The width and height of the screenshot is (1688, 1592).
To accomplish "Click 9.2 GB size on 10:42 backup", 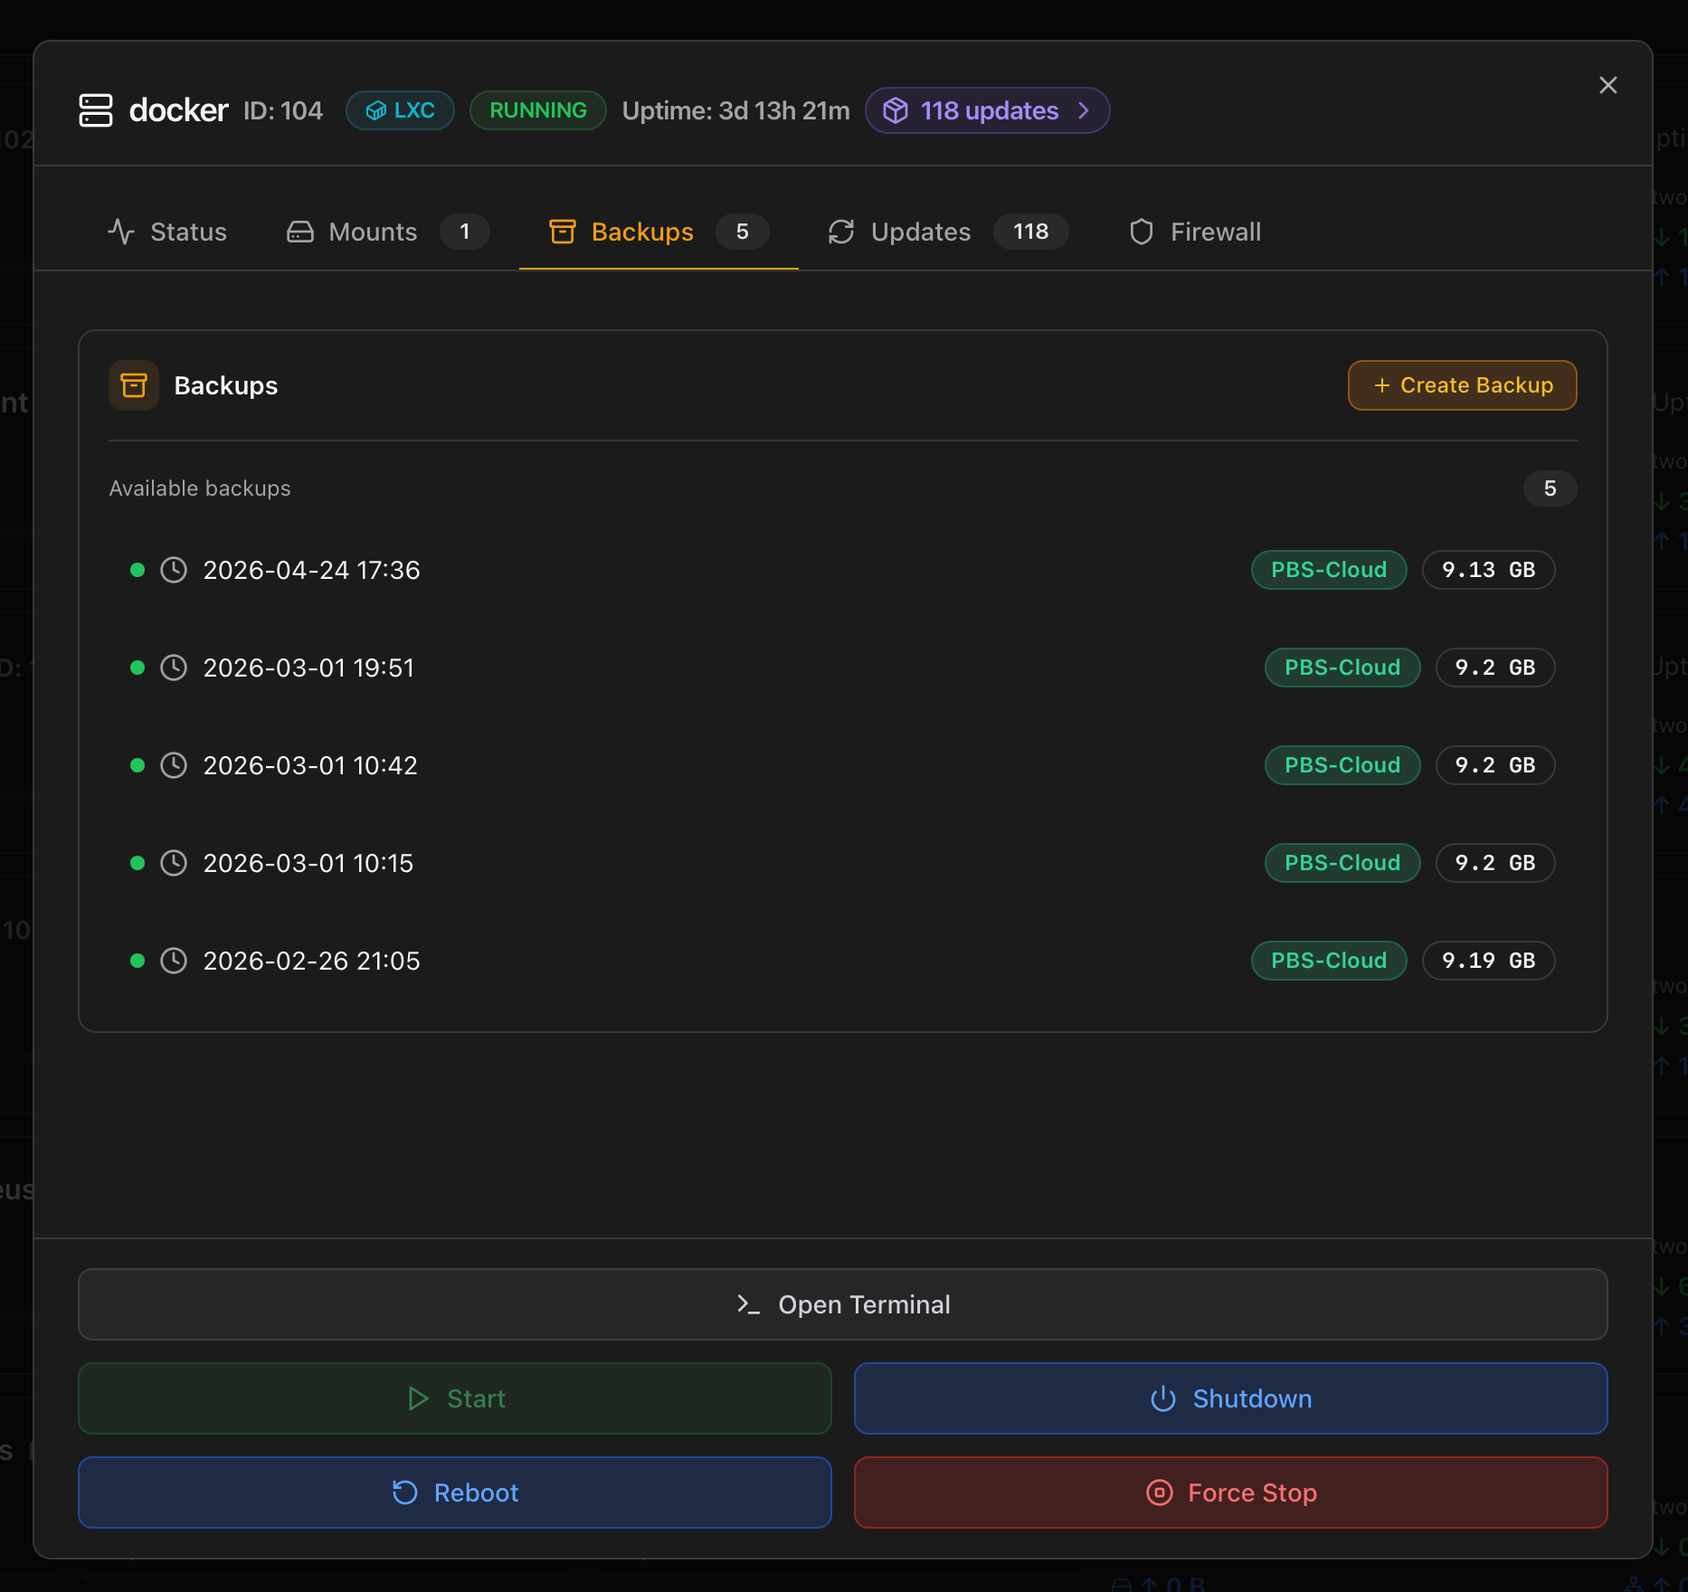I will point(1495,765).
